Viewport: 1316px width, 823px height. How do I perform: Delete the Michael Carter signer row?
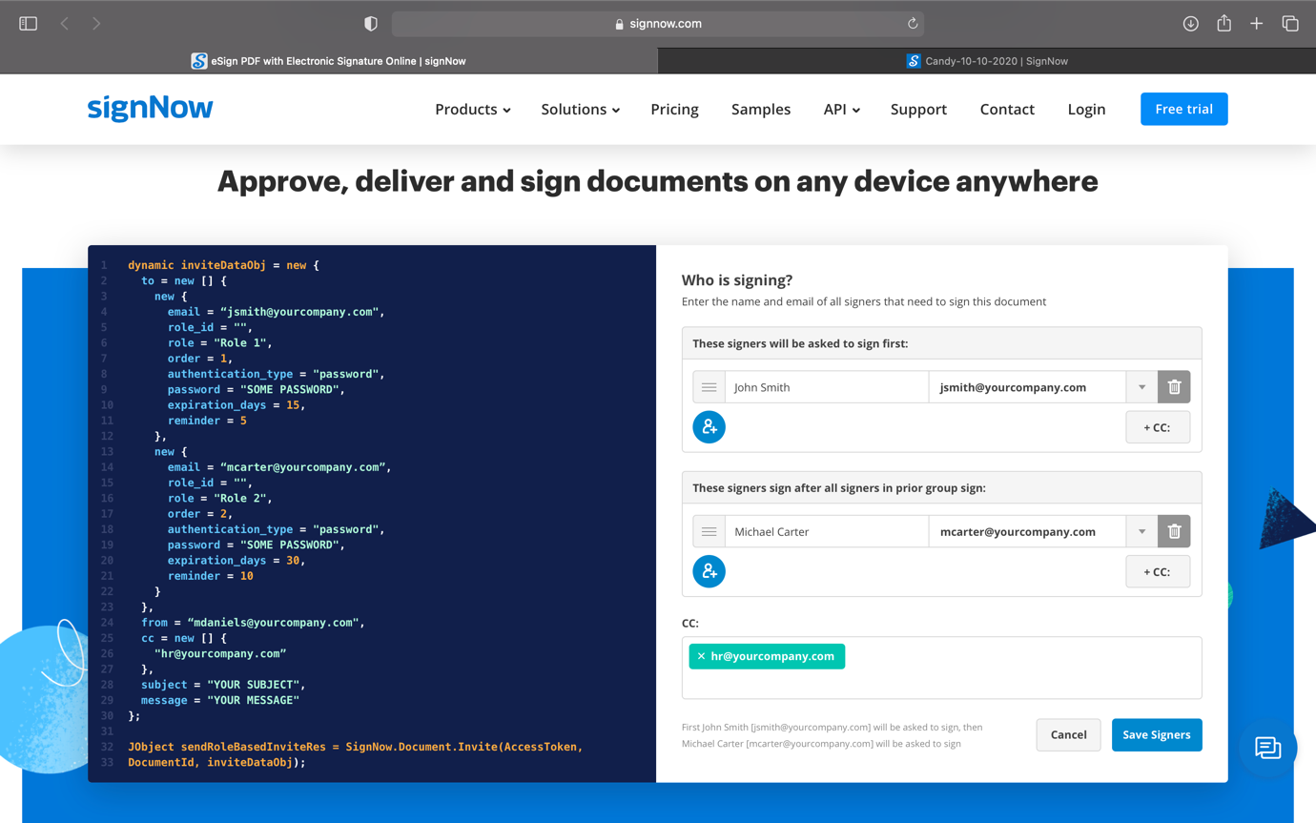pyautogui.click(x=1174, y=531)
